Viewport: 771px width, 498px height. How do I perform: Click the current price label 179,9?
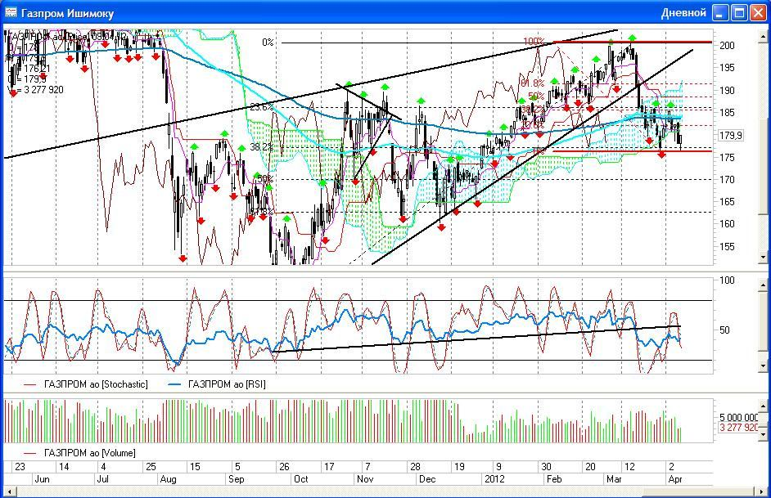731,136
